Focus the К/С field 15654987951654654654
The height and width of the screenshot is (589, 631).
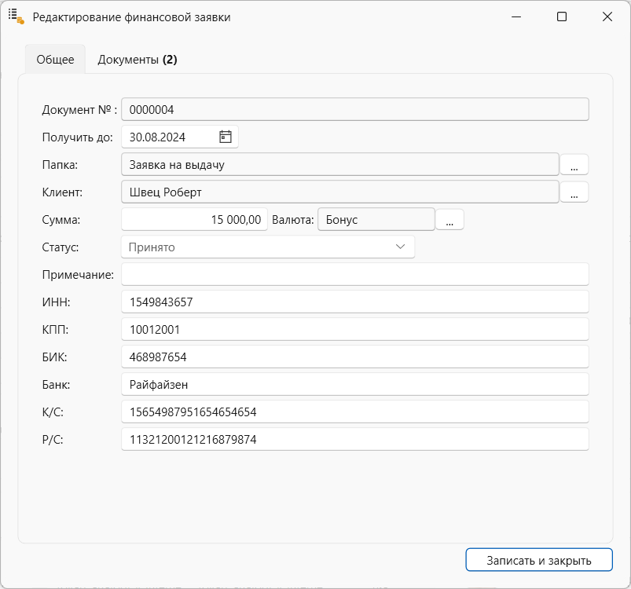pos(355,412)
